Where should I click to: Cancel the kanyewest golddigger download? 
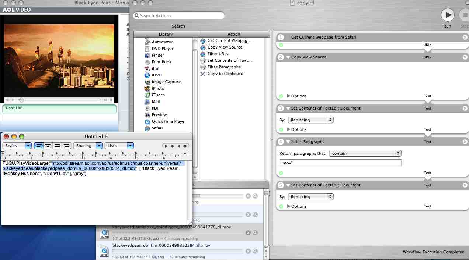point(248,233)
